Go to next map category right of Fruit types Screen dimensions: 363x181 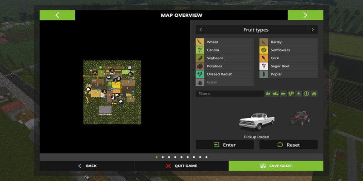pos(312,30)
